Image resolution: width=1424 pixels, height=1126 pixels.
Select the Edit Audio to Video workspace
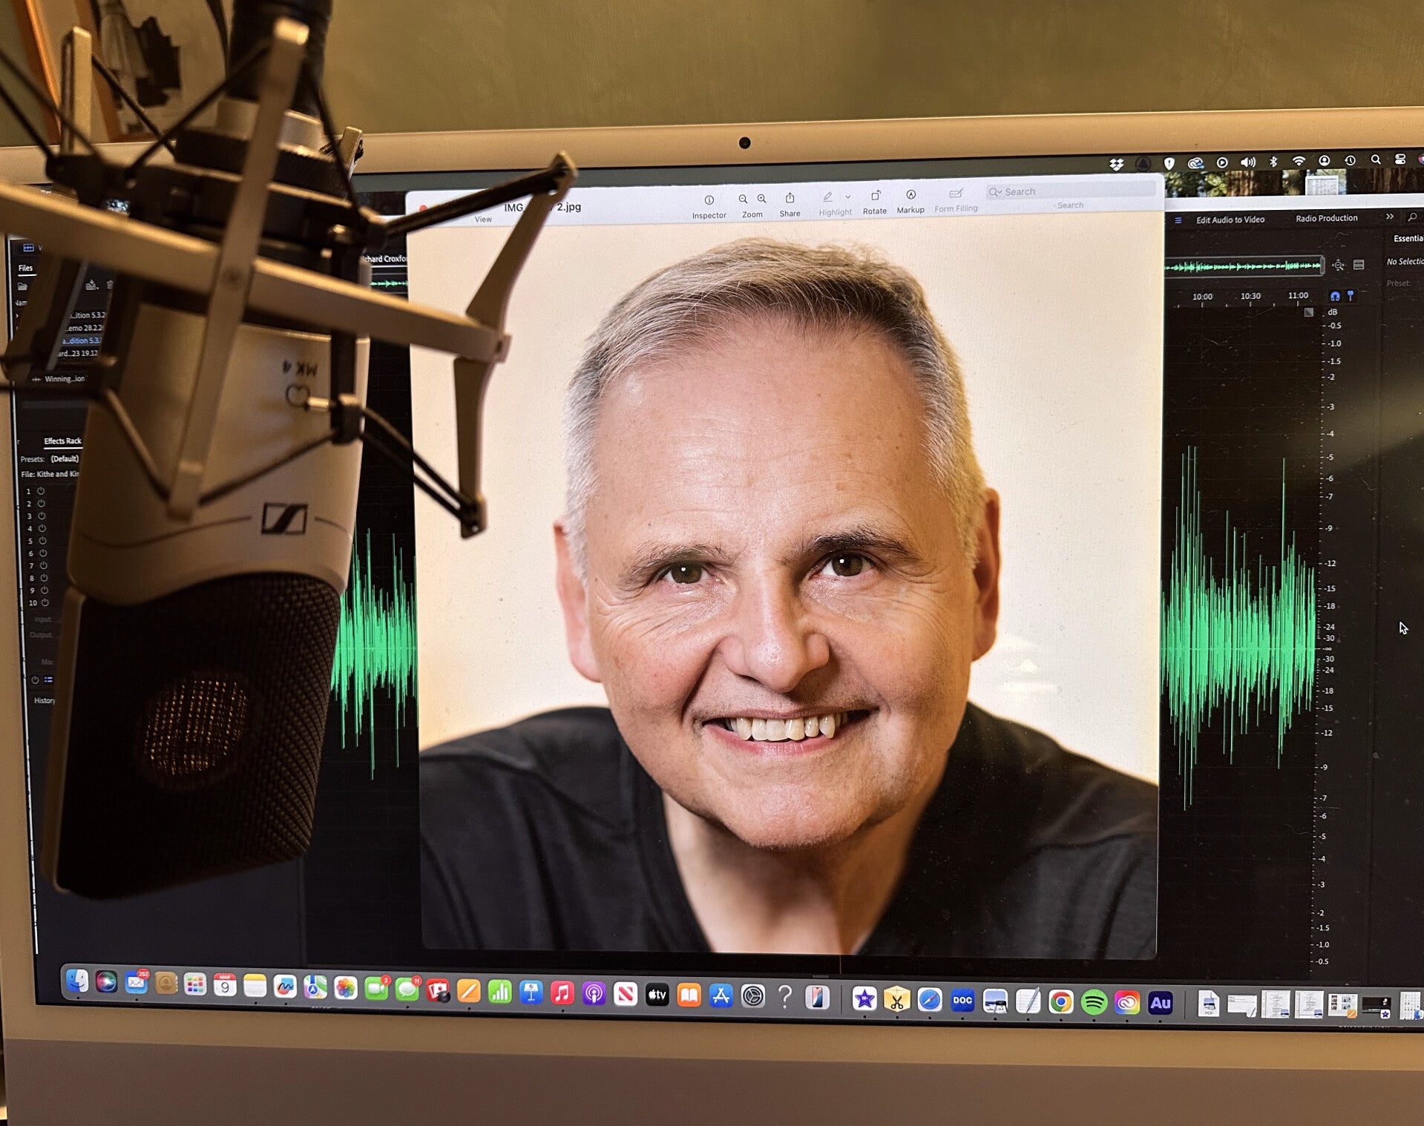click(1230, 220)
